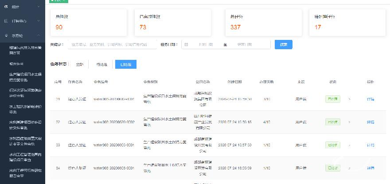Screen dimensions: 390x184
Task: Click the arrow icon in row 33
Action: (x=349, y=145)
